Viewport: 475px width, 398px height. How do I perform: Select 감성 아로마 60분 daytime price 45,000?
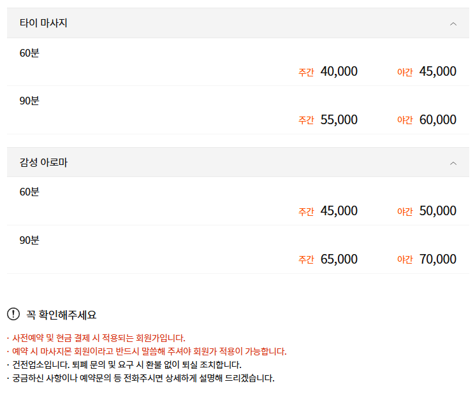[339, 211]
